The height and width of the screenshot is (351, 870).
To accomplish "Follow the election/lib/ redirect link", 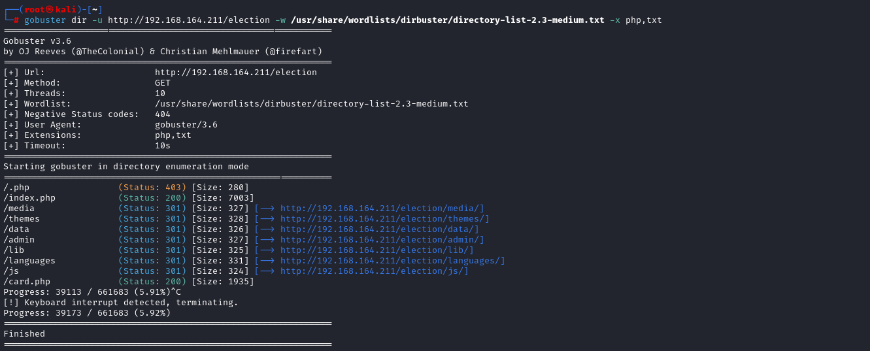I will tap(376, 250).
